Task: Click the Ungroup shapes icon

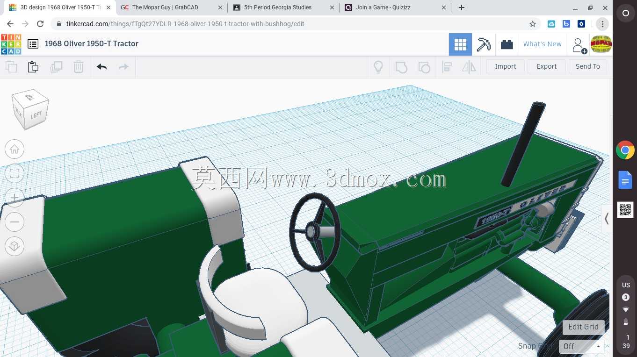Action: click(424, 67)
